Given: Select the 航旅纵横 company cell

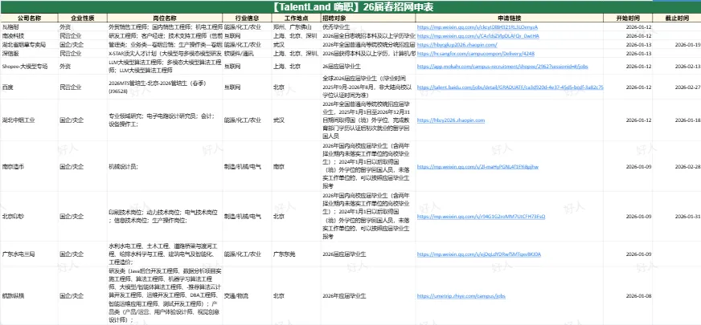Looking at the screenshot, I should (x=29, y=296).
